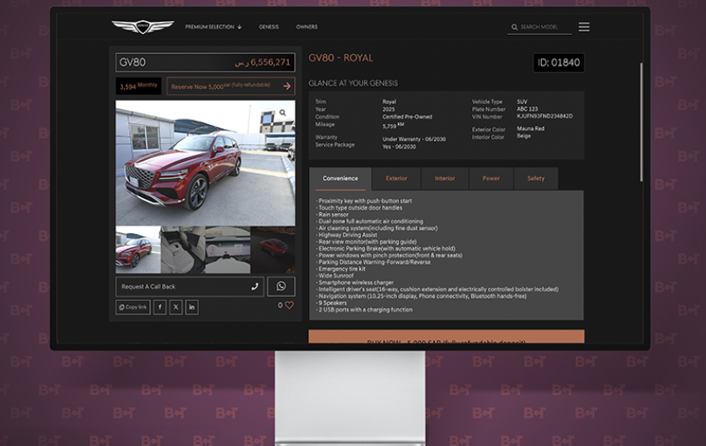Image resolution: width=706 pixels, height=446 pixels.
Task: Click the Emergency tire kit line
Action: click(x=341, y=269)
